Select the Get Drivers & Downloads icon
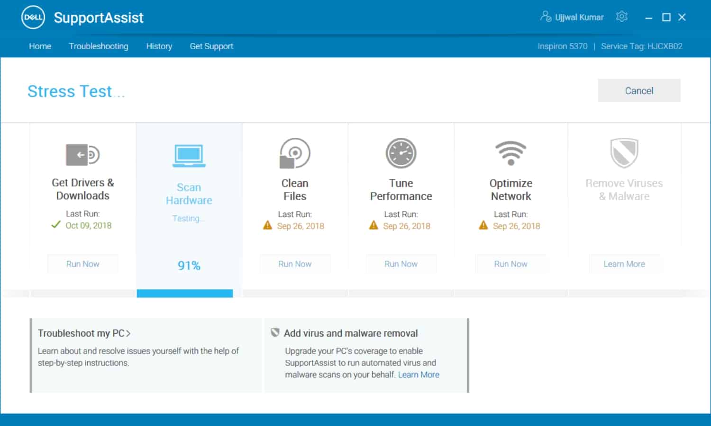Image resolution: width=711 pixels, height=426 pixels. click(x=82, y=155)
